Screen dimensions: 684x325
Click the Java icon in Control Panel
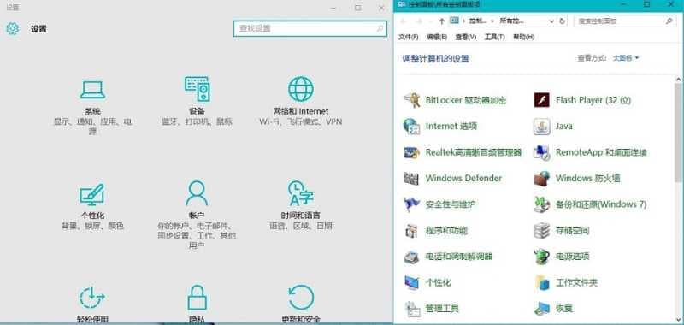[542, 127]
